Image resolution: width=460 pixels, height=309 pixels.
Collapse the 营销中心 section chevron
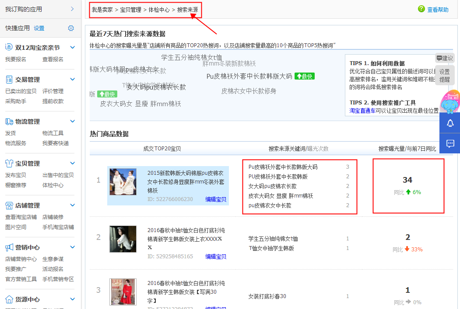pos(73,247)
